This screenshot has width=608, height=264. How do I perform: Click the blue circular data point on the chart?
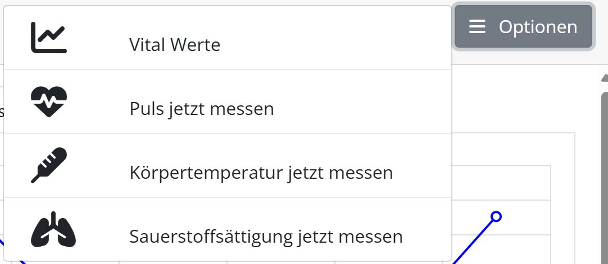pyautogui.click(x=496, y=216)
